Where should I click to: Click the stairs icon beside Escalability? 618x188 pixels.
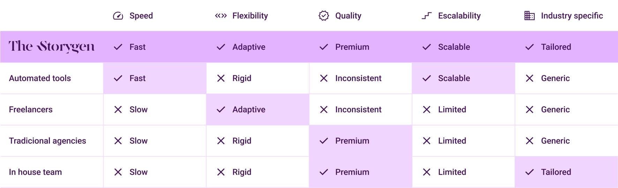[x=427, y=16]
